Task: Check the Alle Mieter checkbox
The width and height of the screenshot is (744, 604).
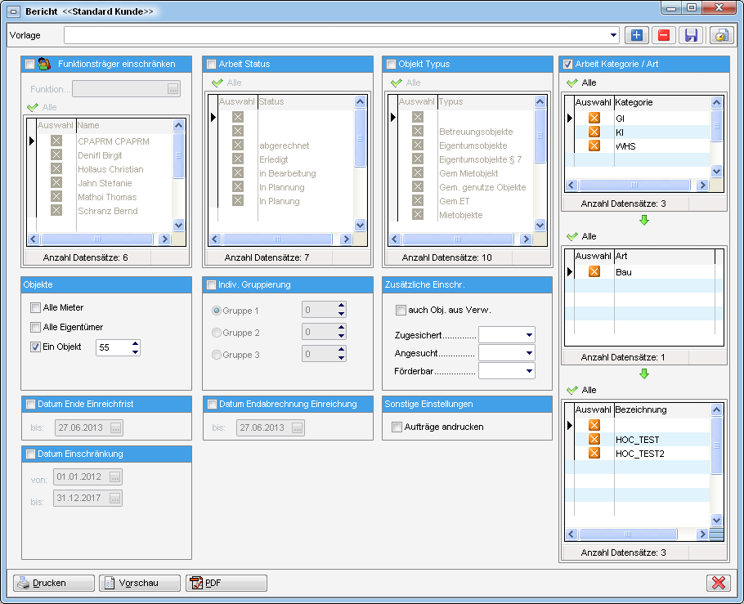Action: (36, 307)
